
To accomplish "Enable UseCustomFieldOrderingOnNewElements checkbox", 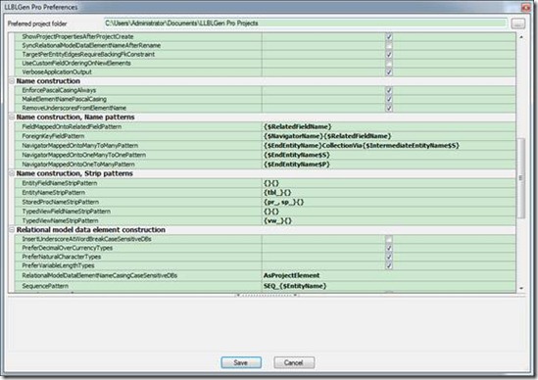I will pyautogui.click(x=389, y=63).
